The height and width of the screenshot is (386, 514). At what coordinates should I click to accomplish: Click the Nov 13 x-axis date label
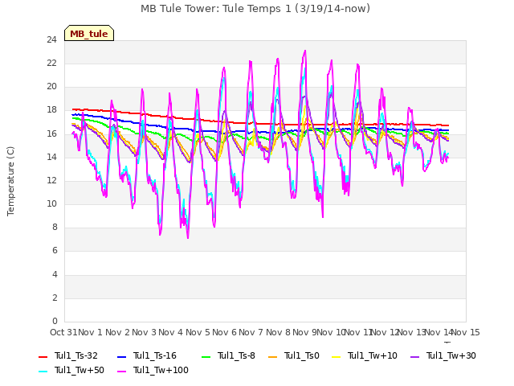pos(412,332)
